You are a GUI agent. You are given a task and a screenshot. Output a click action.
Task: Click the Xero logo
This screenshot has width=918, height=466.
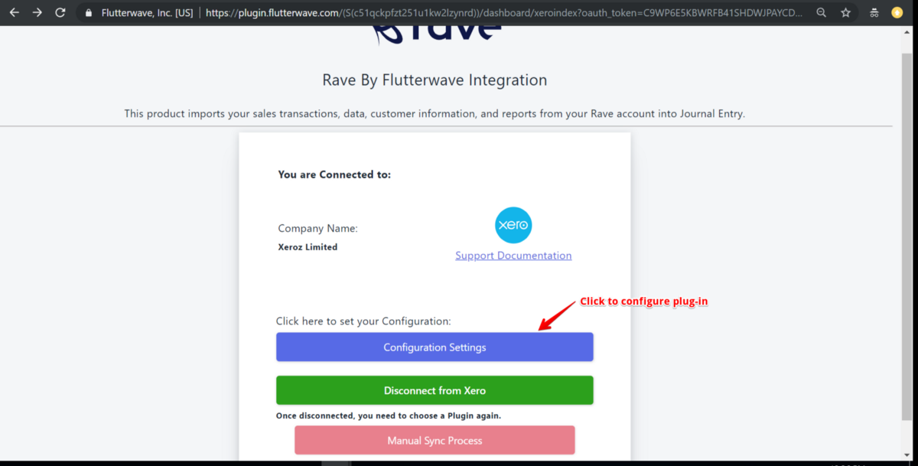(513, 226)
